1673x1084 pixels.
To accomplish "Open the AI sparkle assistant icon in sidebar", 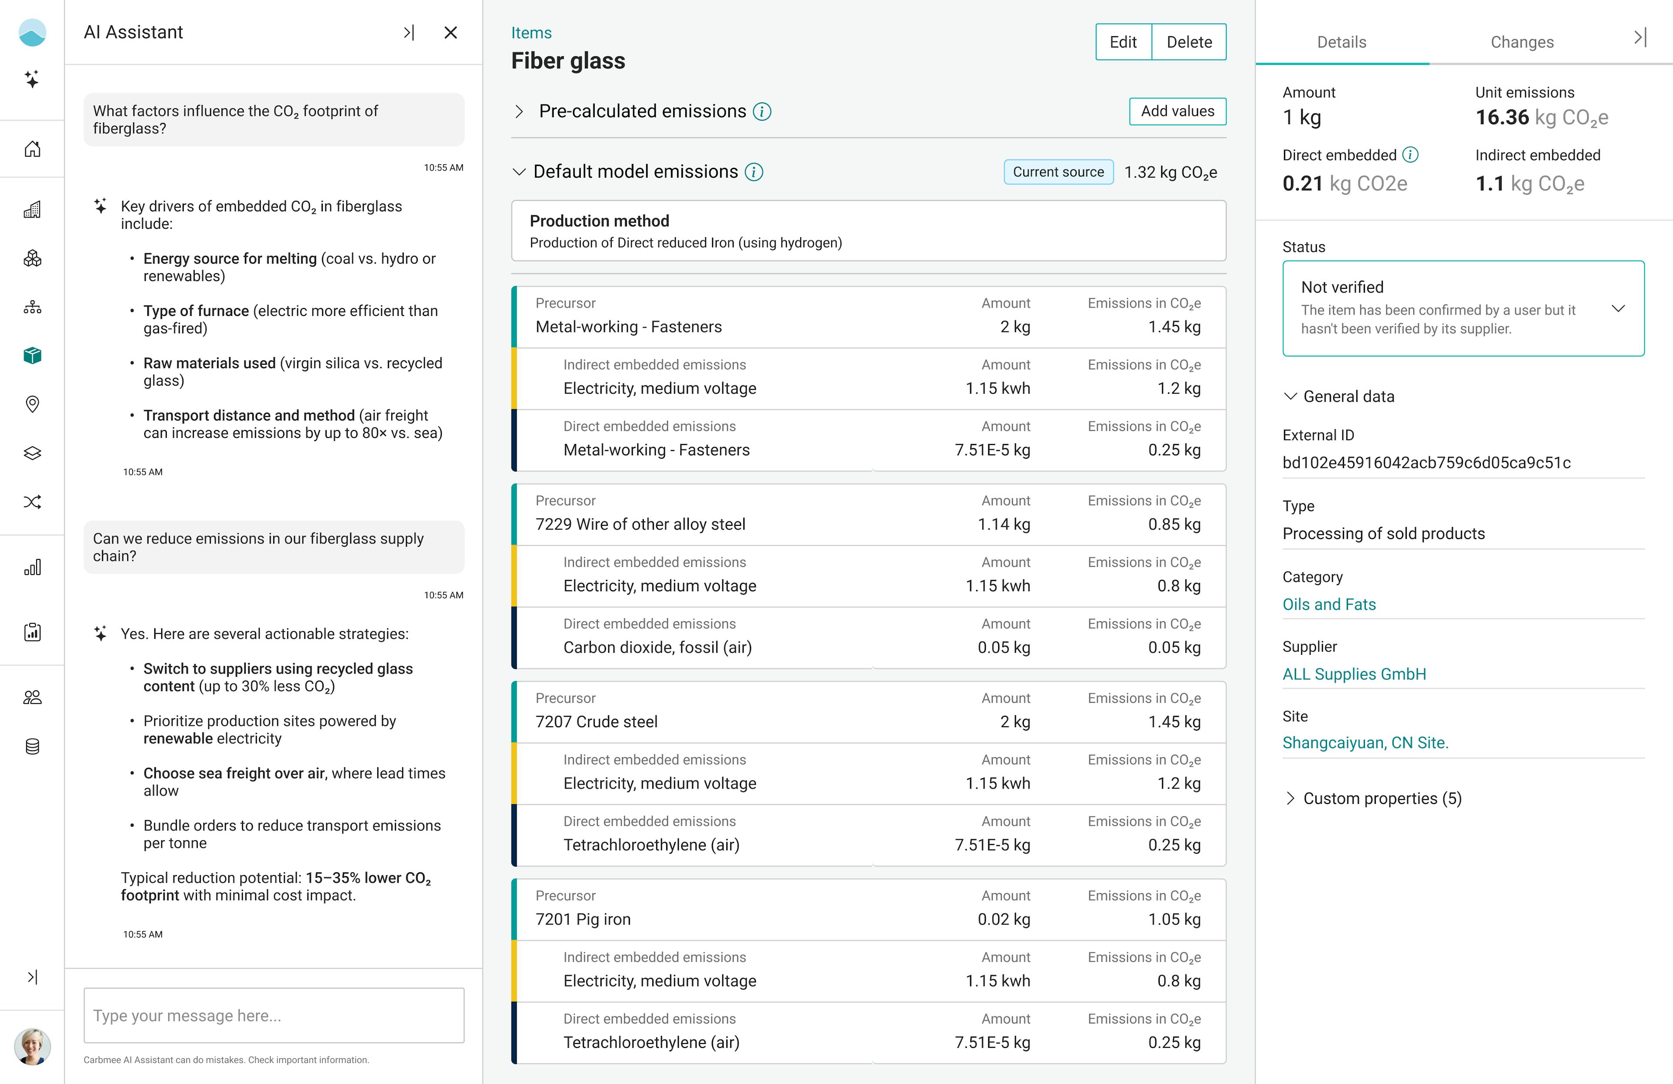I will [32, 79].
